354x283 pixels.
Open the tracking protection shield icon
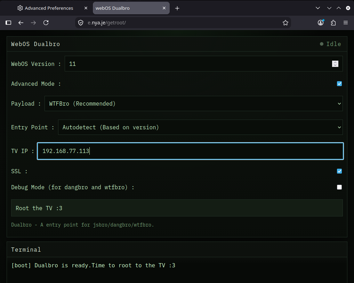click(81, 23)
